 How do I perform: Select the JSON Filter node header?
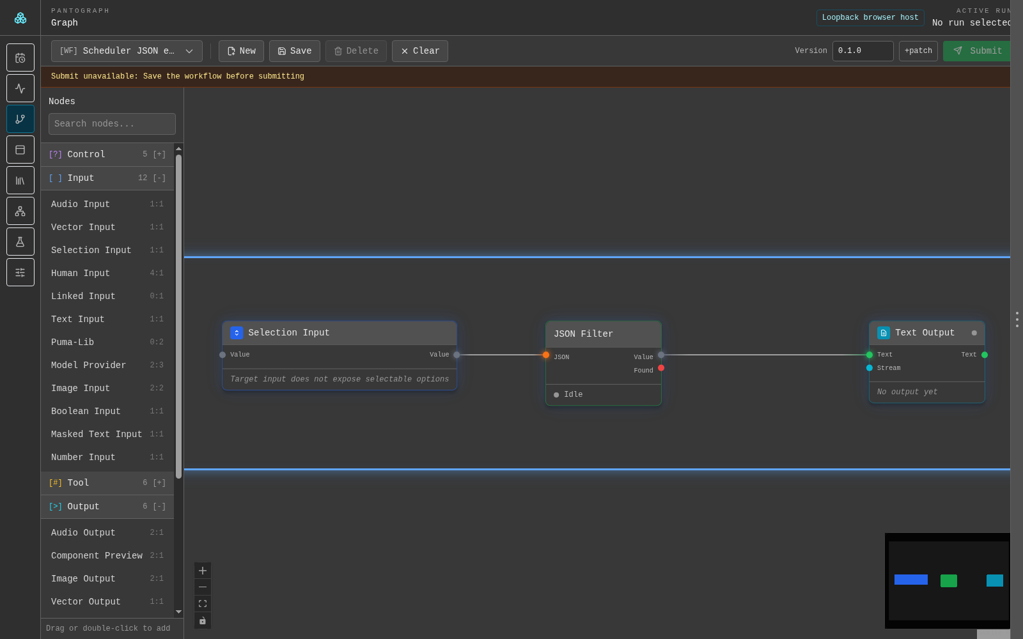pyautogui.click(x=604, y=334)
